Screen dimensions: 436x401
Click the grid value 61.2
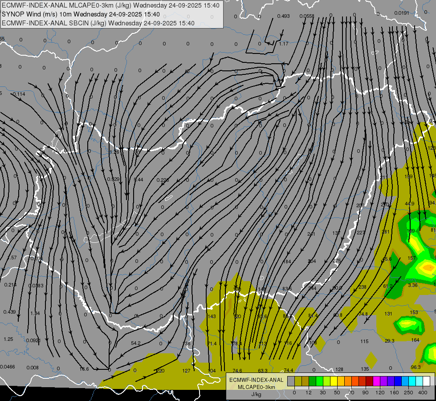387,286
